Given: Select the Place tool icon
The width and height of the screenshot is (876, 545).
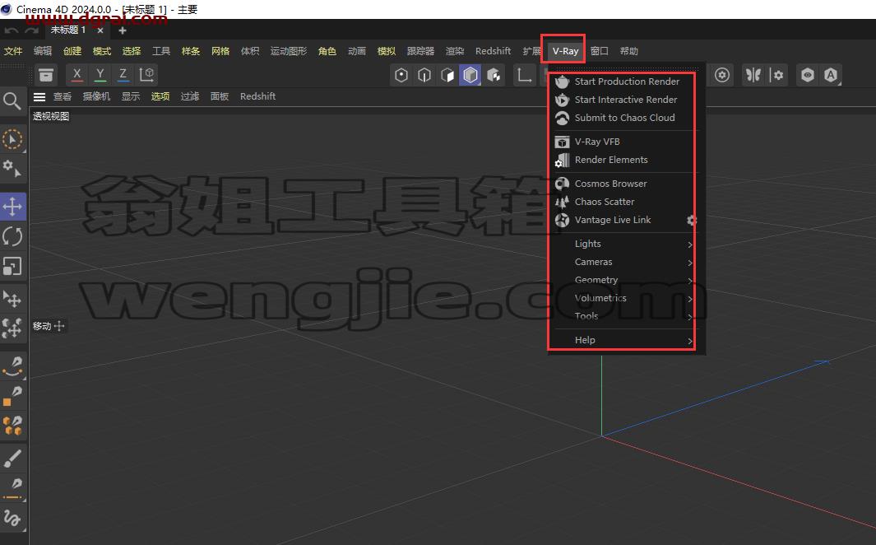Looking at the screenshot, I should click(x=12, y=299).
